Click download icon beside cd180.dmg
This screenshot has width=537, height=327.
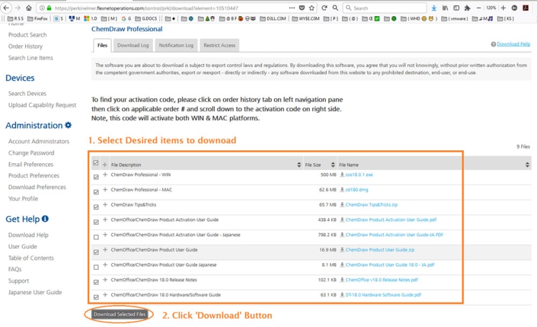pos(342,190)
